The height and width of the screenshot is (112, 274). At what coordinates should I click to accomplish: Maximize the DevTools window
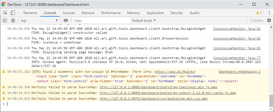click(254, 4)
